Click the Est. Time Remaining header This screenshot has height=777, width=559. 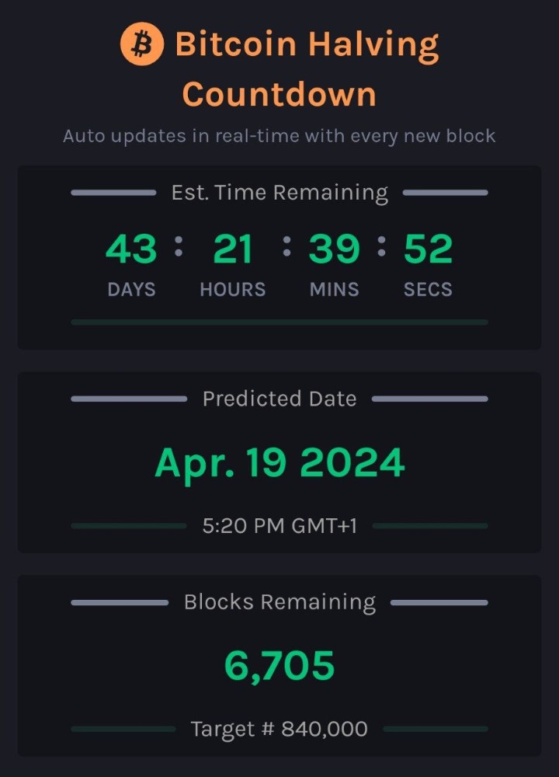pos(279,193)
